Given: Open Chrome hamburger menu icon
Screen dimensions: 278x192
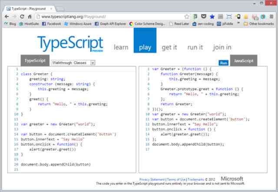Looking at the screenshot, I should (x=271, y=17).
